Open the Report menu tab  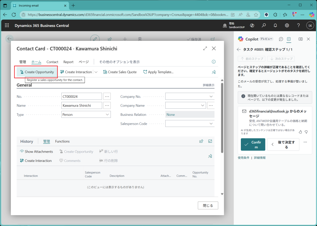click(68, 62)
